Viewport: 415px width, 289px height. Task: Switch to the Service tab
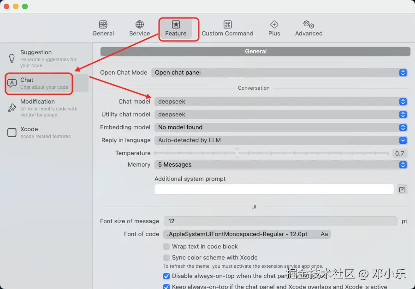[139, 28]
